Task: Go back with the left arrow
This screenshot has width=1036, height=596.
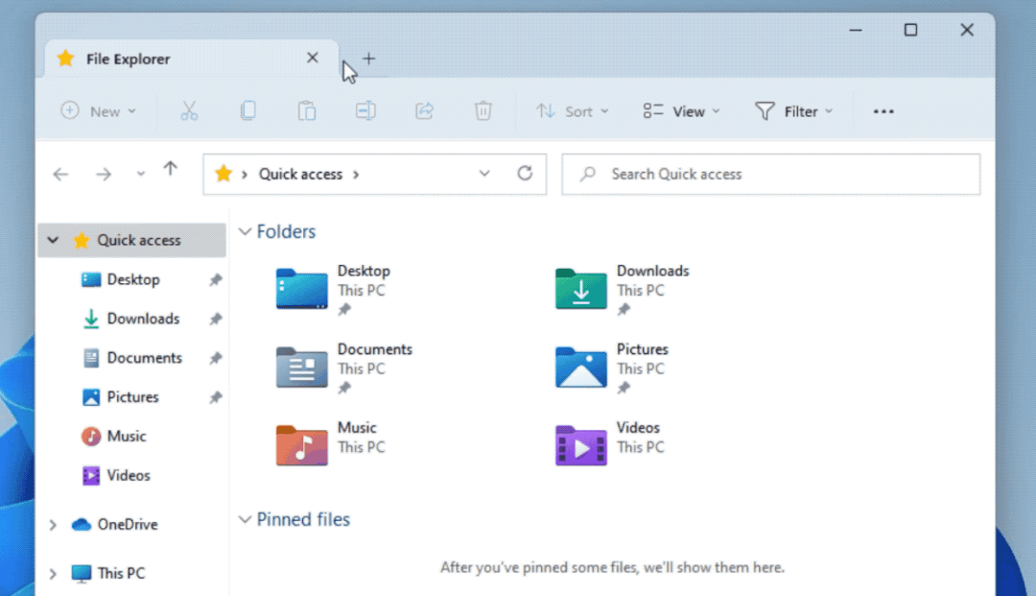Action: [60, 175]
